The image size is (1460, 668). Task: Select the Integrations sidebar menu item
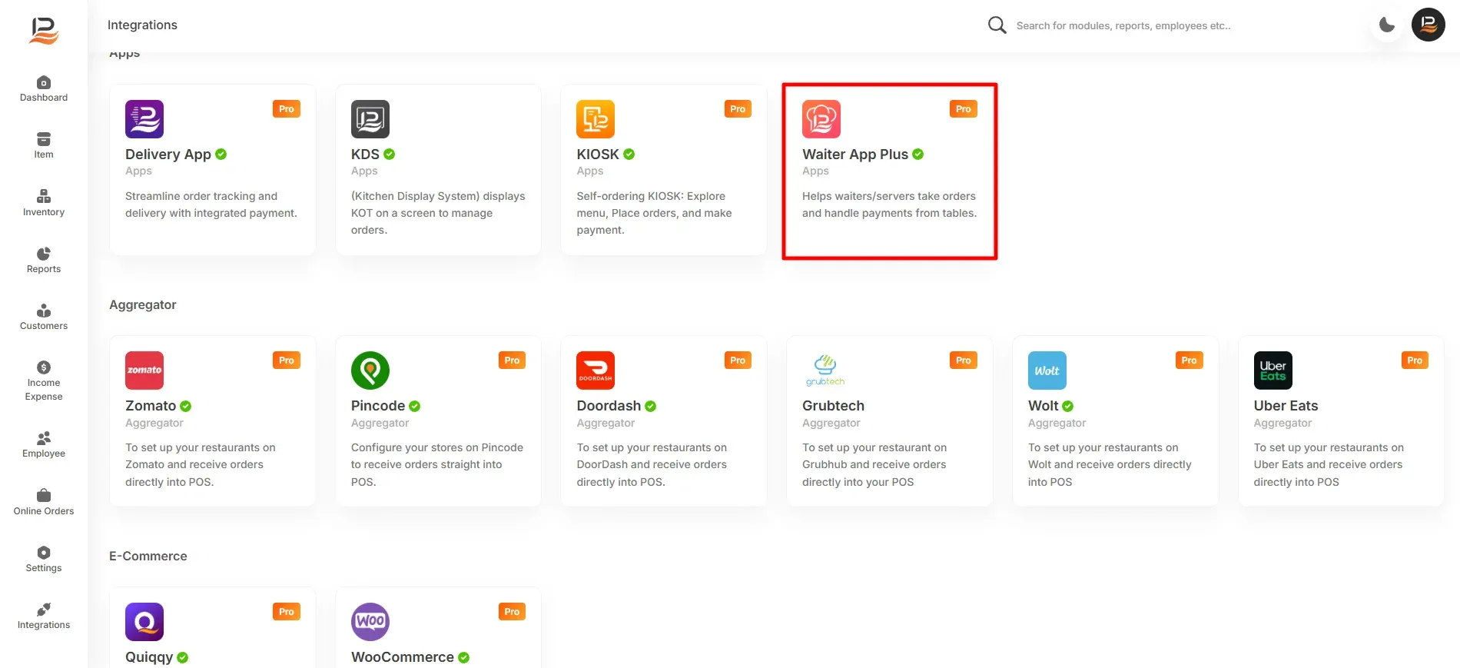click(x=44, y=616)
